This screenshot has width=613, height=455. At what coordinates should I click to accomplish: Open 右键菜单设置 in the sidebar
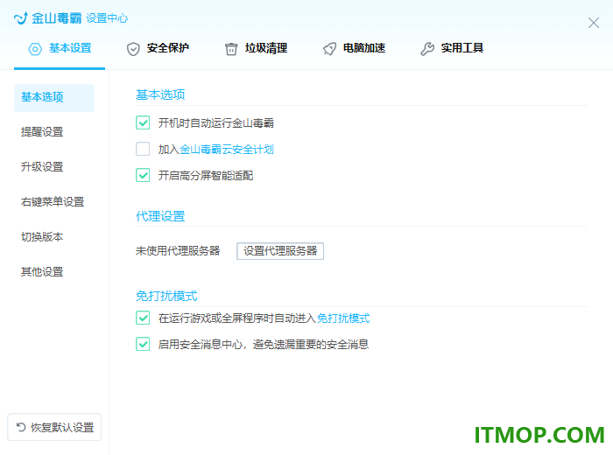54,202
